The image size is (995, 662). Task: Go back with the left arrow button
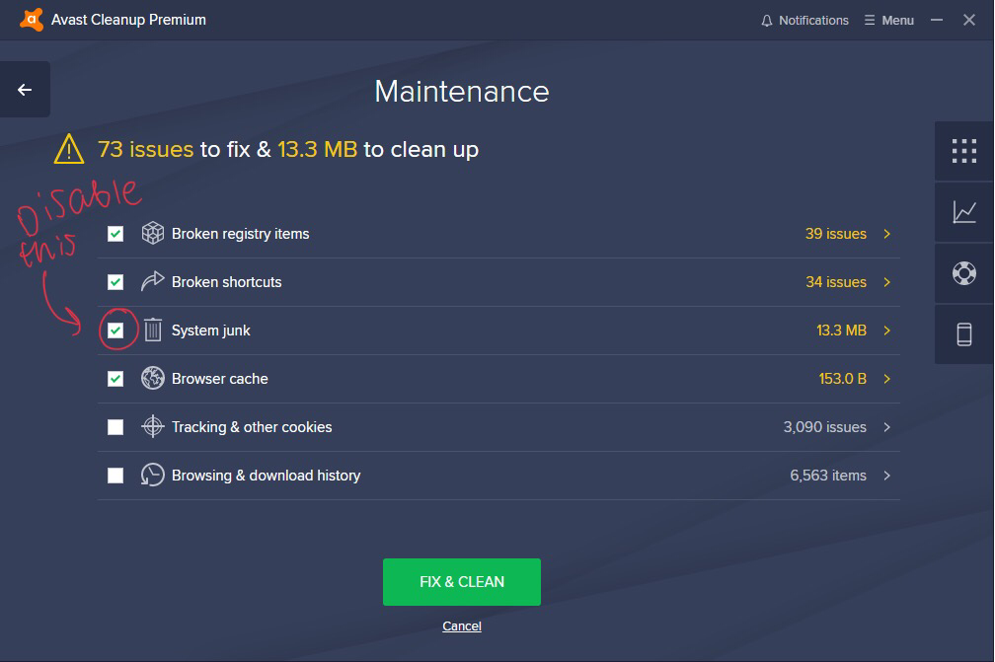(25, 90)
